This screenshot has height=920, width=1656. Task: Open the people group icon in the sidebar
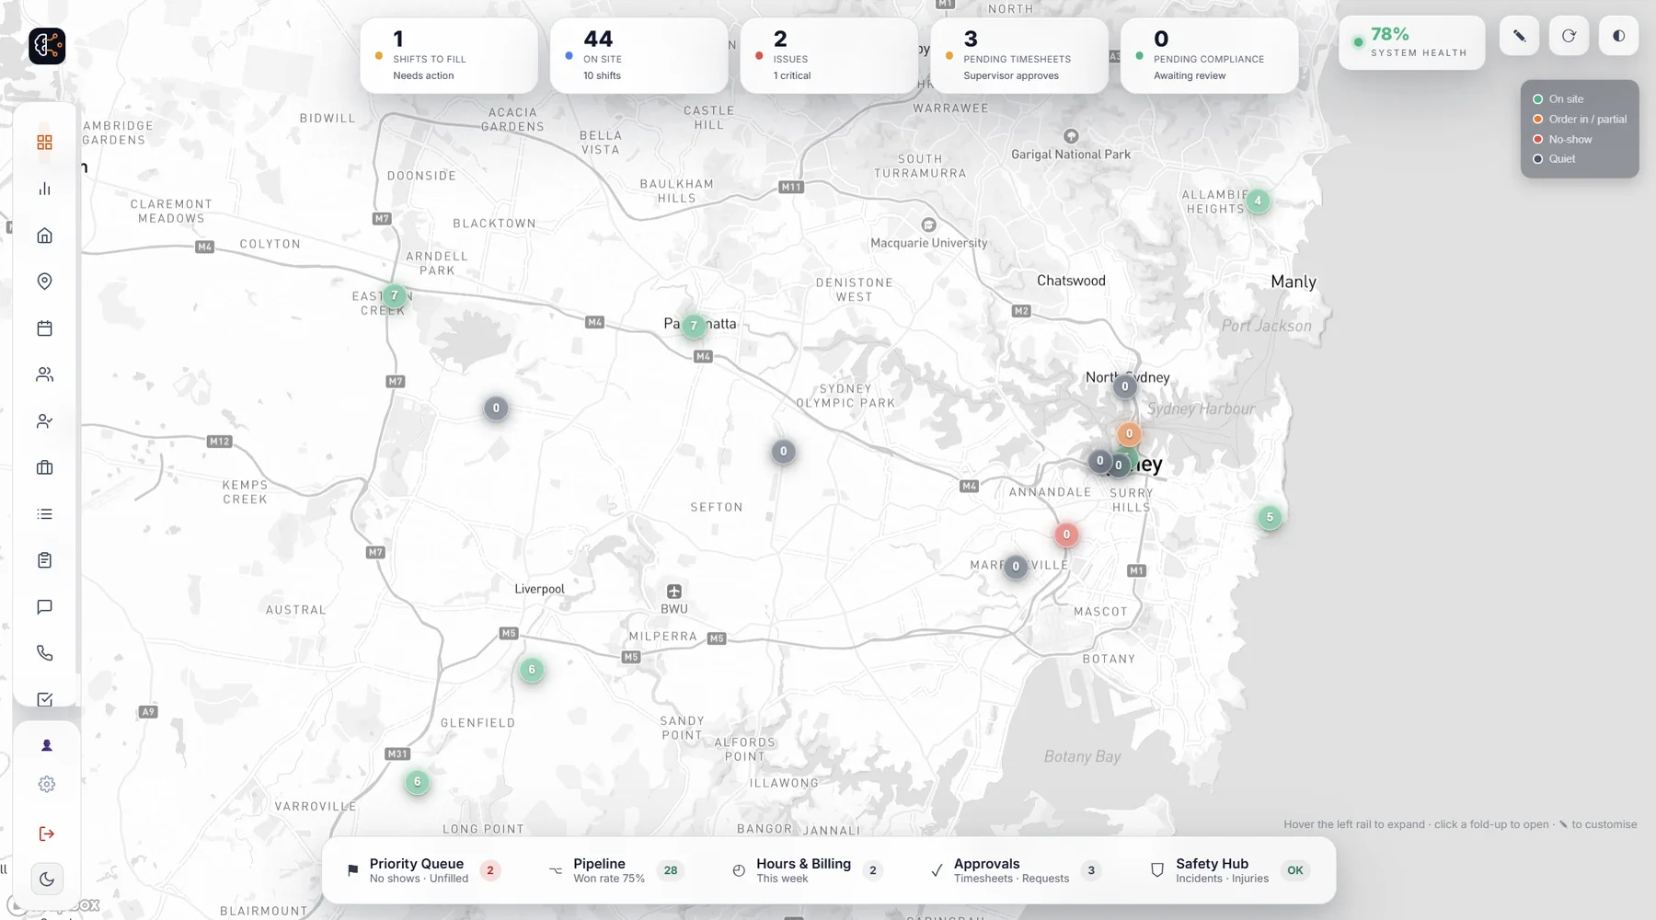(x=44, y=374)
